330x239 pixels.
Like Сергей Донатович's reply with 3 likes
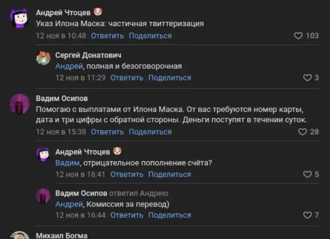tap(307, 78)
